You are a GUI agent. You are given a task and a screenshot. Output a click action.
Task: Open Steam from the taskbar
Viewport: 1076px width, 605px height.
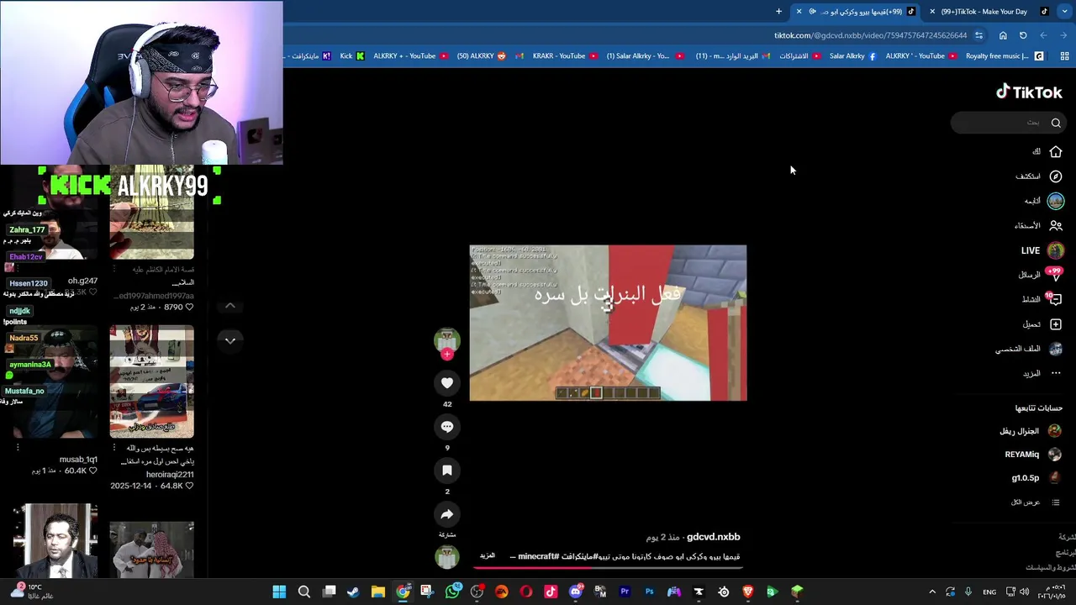pos(353,592)
